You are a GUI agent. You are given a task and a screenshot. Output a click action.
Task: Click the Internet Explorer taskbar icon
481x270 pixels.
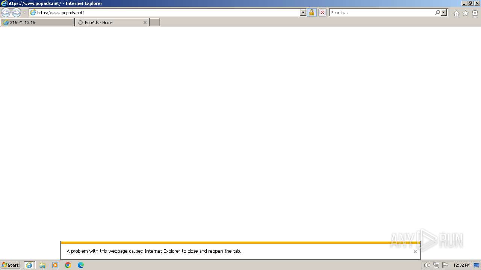(x=29, y=265)
